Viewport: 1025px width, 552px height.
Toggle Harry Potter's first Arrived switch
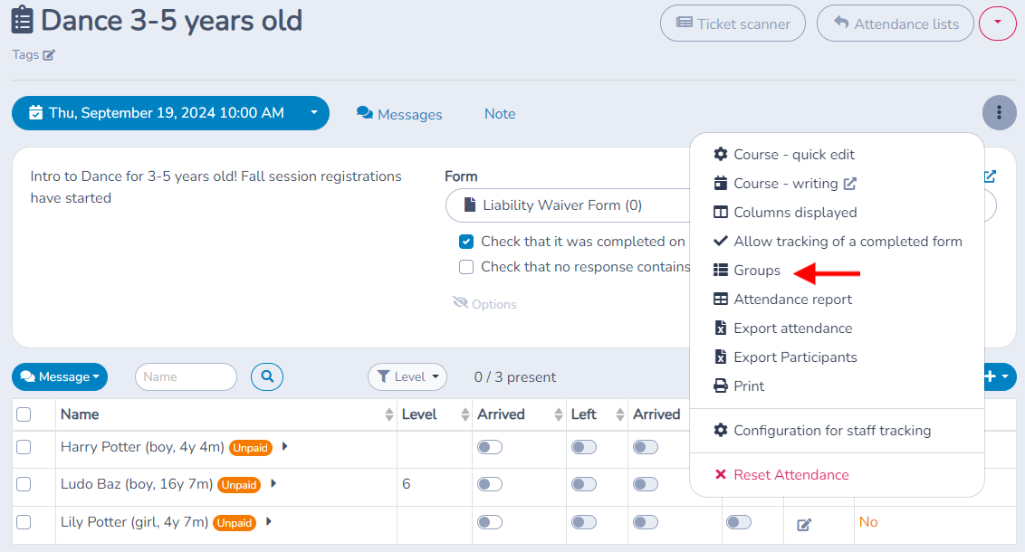tap(490, 447)
